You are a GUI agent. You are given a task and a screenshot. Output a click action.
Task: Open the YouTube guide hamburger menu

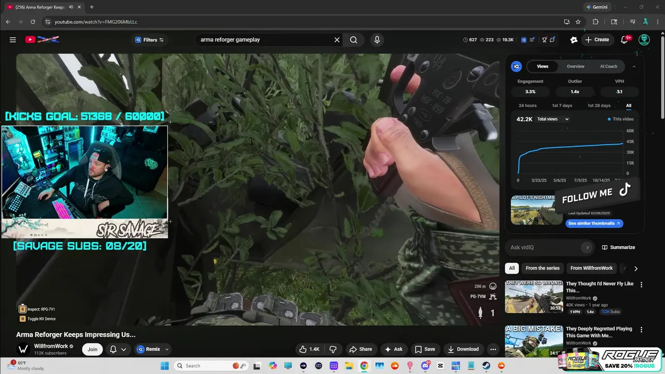(x=12, y=39)
